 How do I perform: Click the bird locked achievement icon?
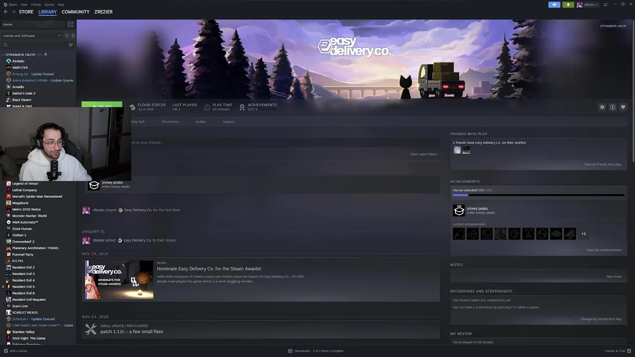570,234
